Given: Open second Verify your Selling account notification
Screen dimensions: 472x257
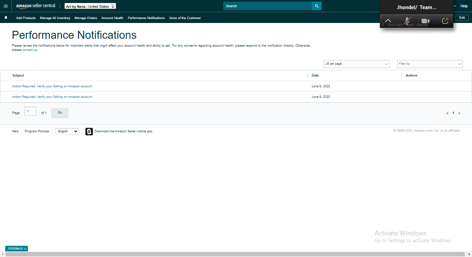Looking at the screenshot, I should [x=52, y=97].
